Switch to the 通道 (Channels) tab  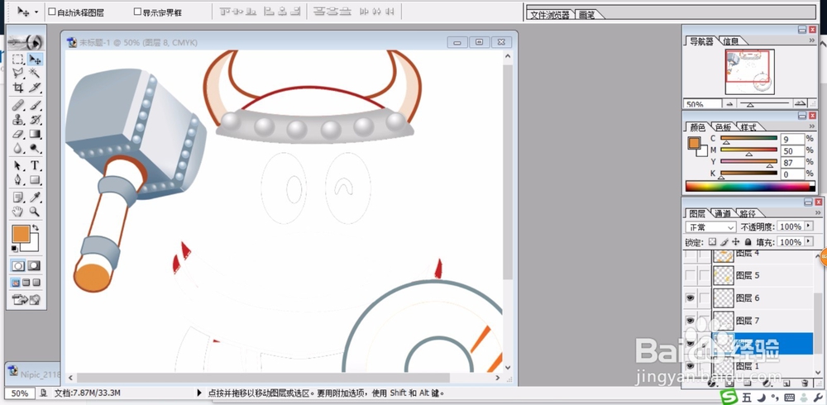pos(722,213)
